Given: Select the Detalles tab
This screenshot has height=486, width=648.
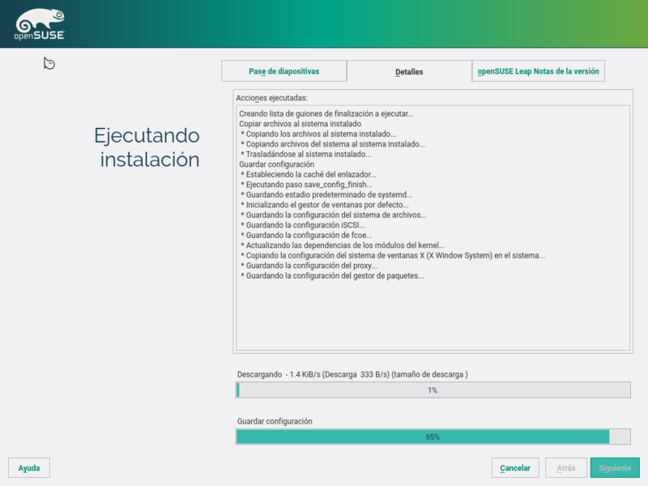Looking at the screenshot, I should pos(409,71).
